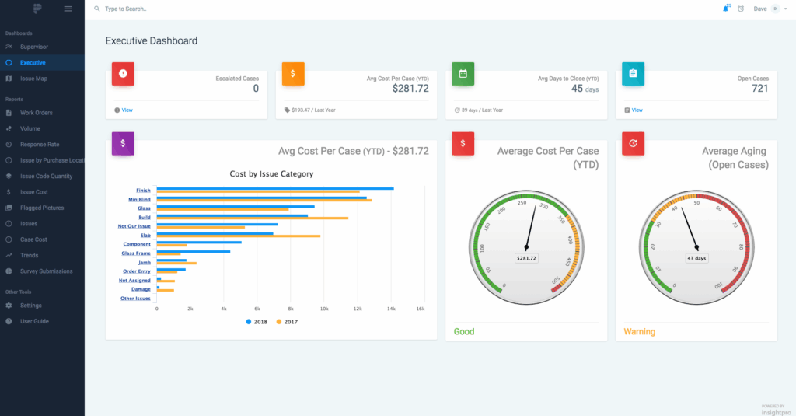Viewport: 796px width, 416px height.
Task: Click the Type to Search input field
Action: coord(155,9)
